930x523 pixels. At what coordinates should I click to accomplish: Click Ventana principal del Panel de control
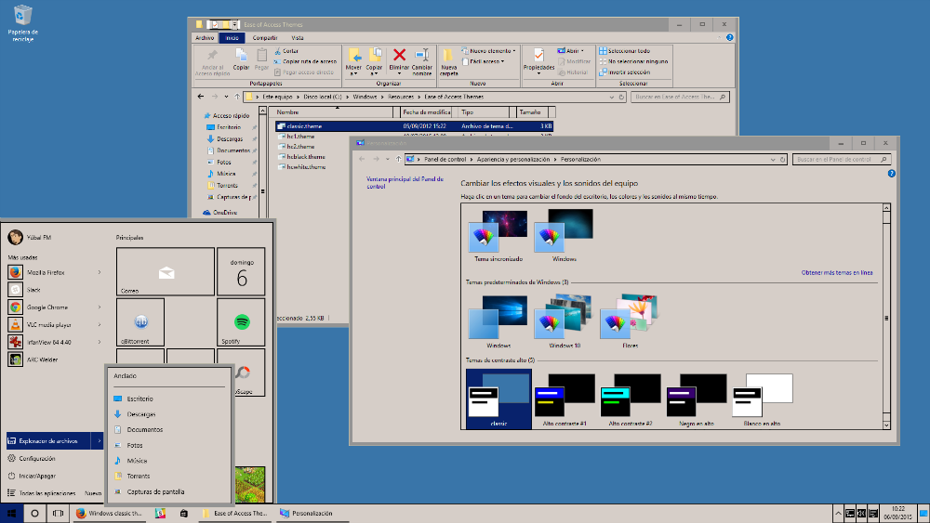pyautogui.click(x=405, y=182)
